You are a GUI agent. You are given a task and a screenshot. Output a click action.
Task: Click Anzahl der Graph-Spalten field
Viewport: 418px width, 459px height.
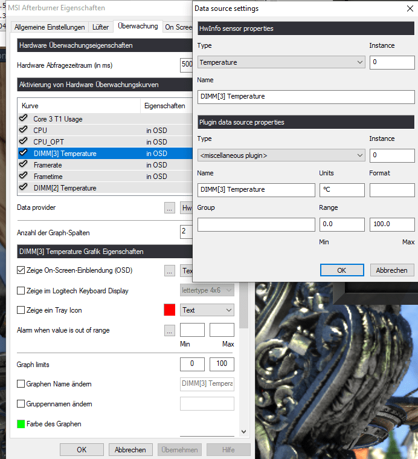point(187,232)
